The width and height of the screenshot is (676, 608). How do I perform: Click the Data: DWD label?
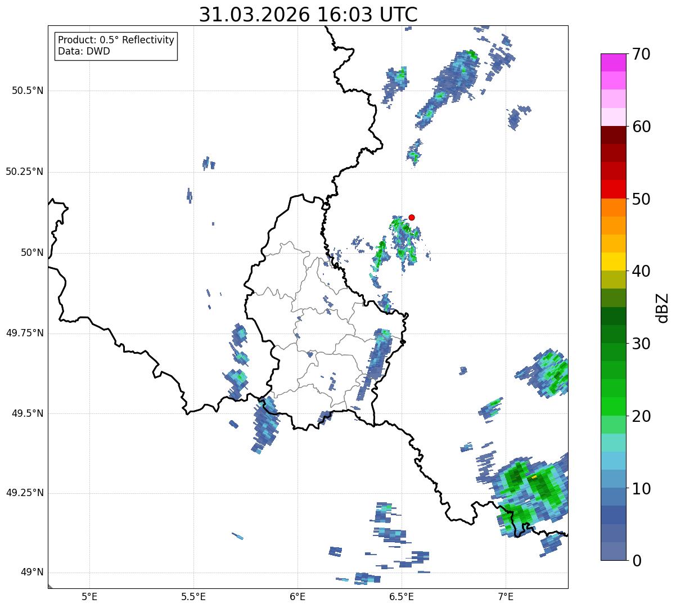click(84, 51)
